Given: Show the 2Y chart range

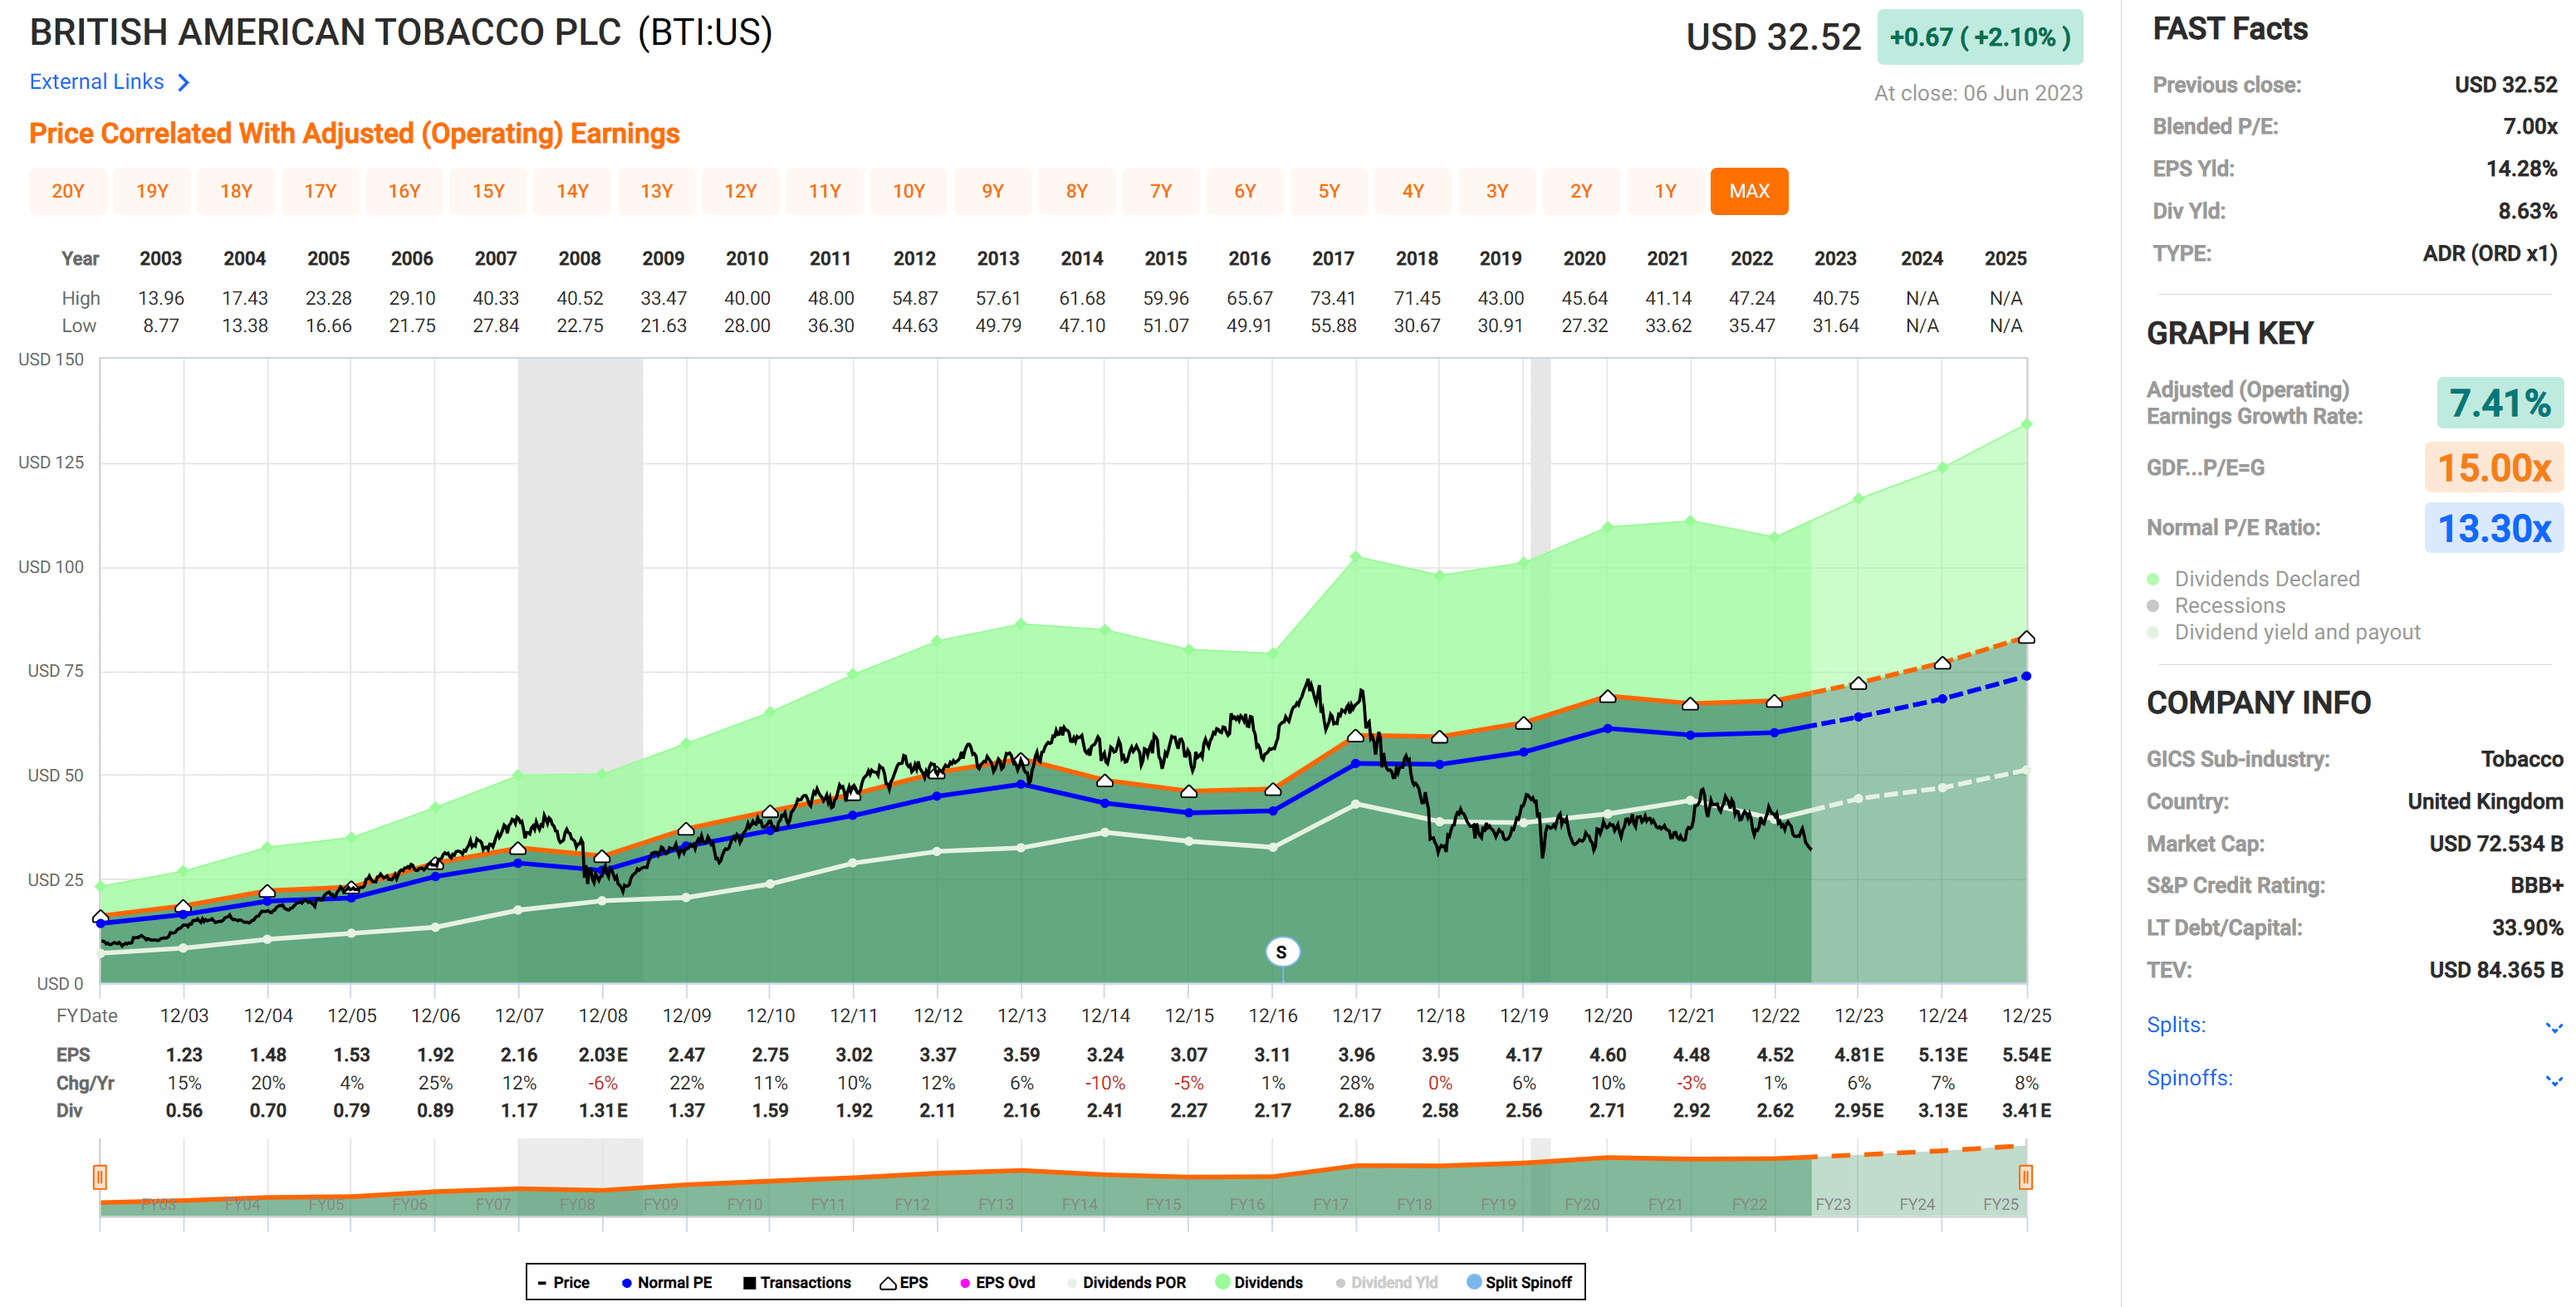Looking at the screenshot, I should click(x=1580, y=191).
